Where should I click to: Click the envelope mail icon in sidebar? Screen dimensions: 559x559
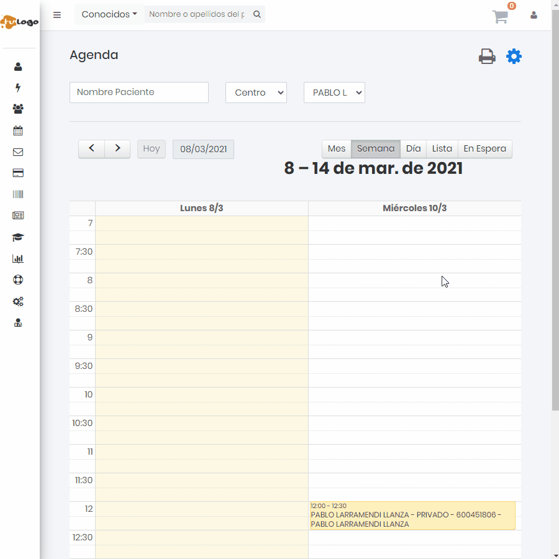pyautogui.click(x=18, y=152)
